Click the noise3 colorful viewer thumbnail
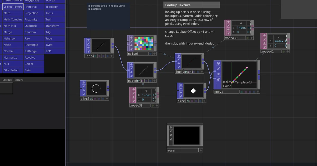 coord(144,43)
